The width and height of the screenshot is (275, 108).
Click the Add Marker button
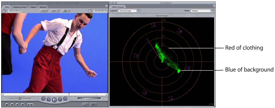coord(22,104)
